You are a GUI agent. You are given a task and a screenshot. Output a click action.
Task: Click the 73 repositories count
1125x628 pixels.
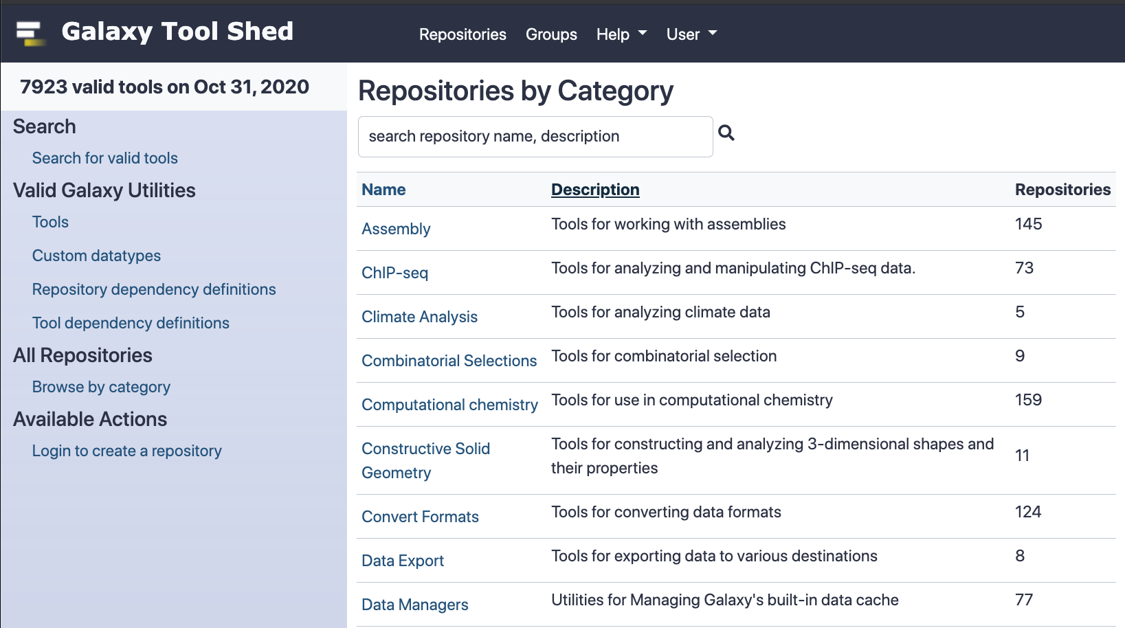[1024, 268]
